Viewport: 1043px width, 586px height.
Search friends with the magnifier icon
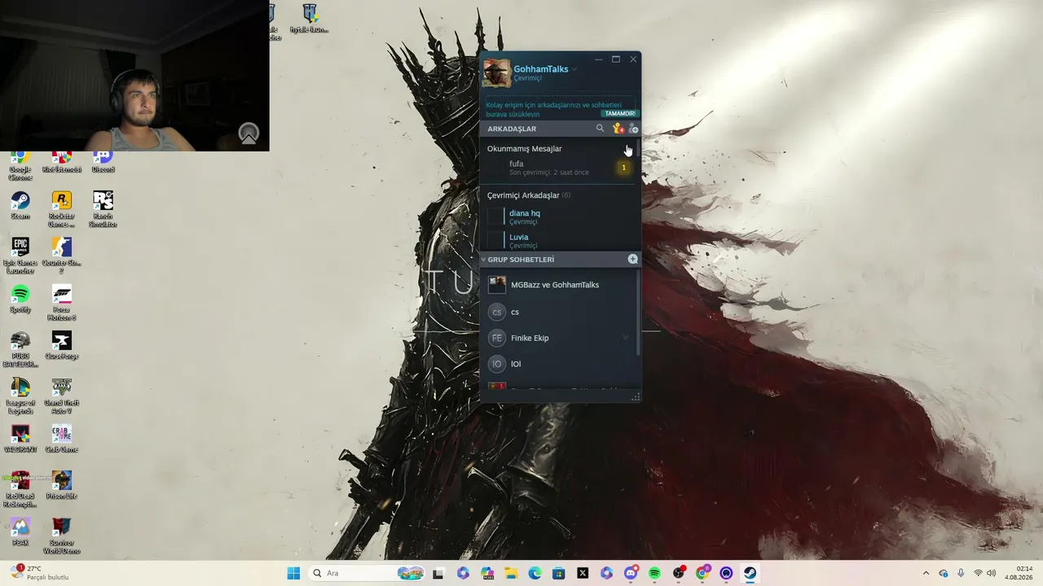601,129
